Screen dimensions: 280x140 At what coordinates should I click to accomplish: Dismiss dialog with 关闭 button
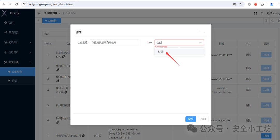203,119
